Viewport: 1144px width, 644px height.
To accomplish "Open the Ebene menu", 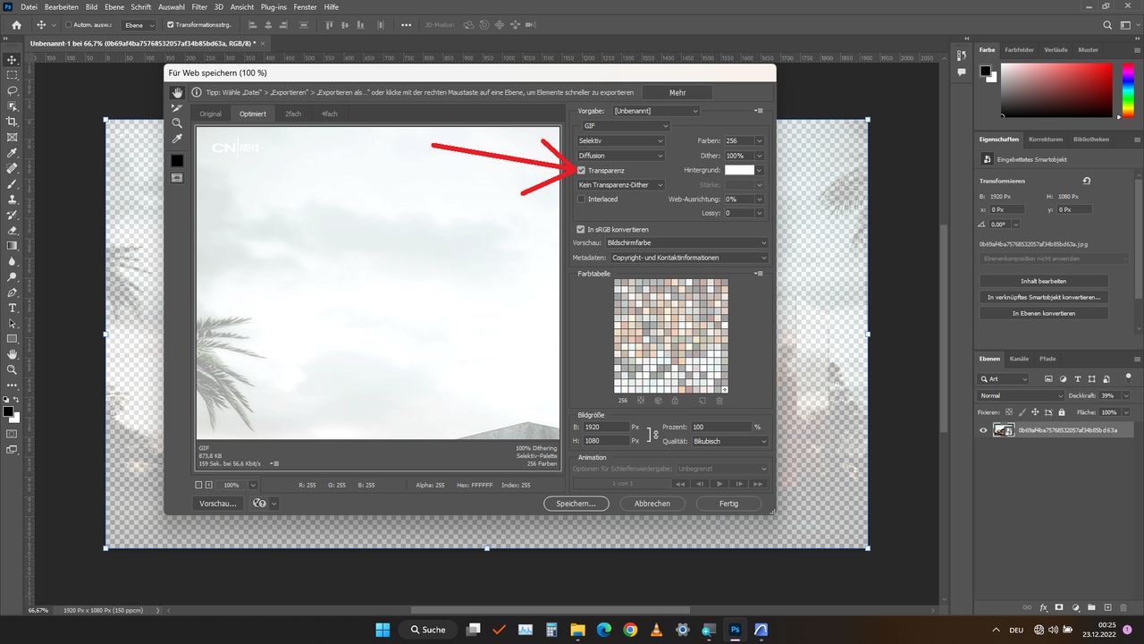I will point(114,6).
